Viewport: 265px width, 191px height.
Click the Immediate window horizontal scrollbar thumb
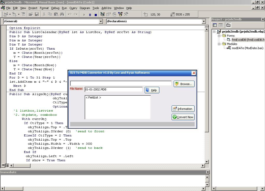pos(14,188)
